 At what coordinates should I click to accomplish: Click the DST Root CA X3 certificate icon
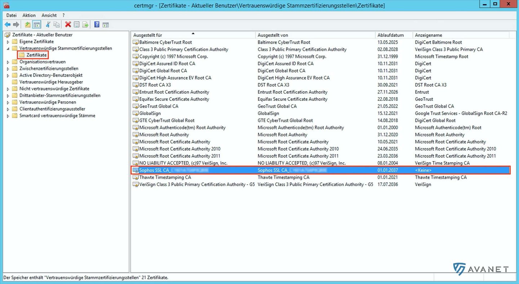[136, 85]
